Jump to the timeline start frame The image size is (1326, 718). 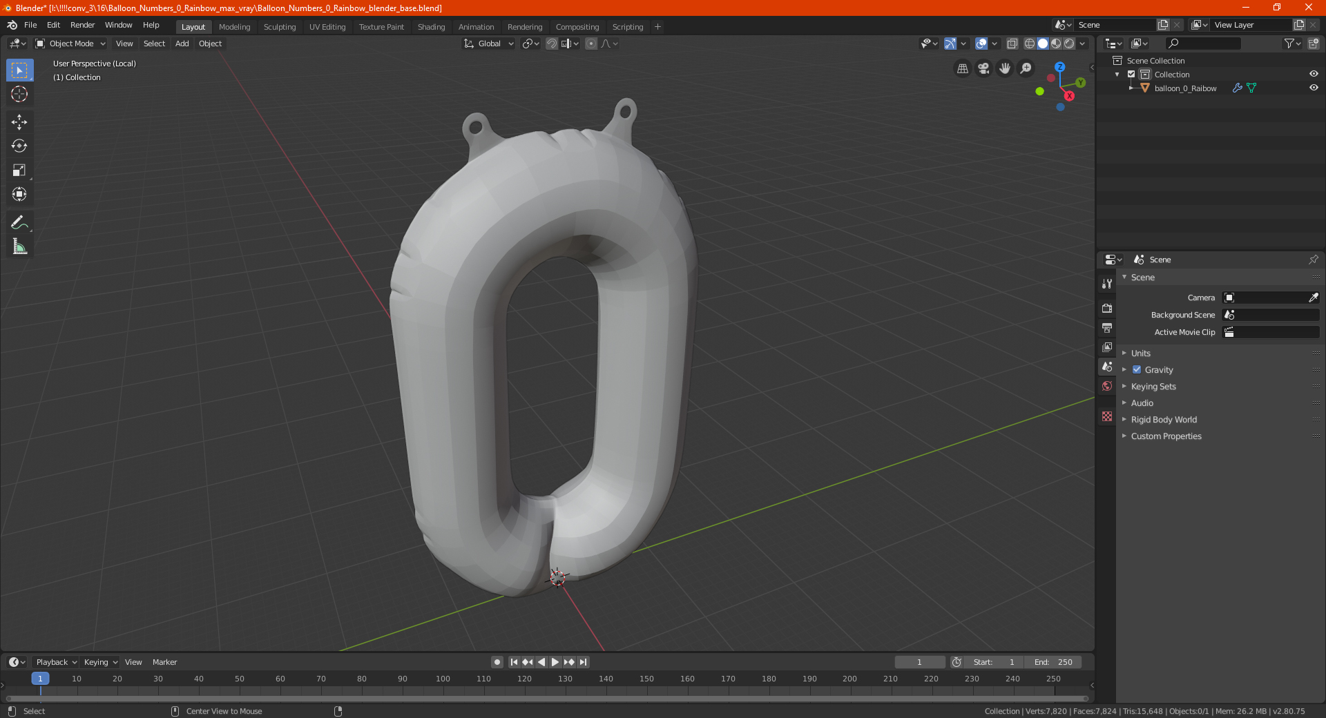point(514,662)
